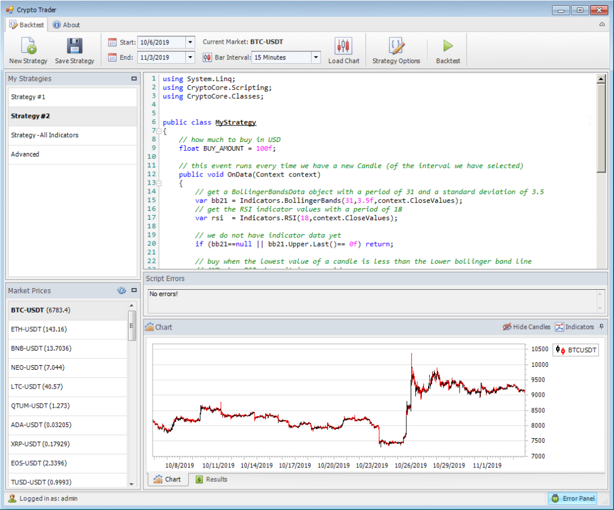Open the About tab
614x510 pixels.
(66, 25)
